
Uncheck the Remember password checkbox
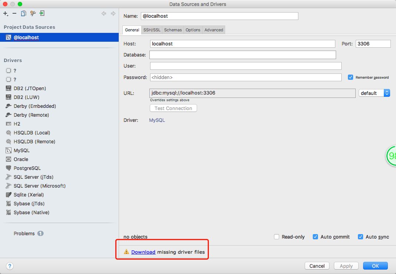tap(350, 77)
